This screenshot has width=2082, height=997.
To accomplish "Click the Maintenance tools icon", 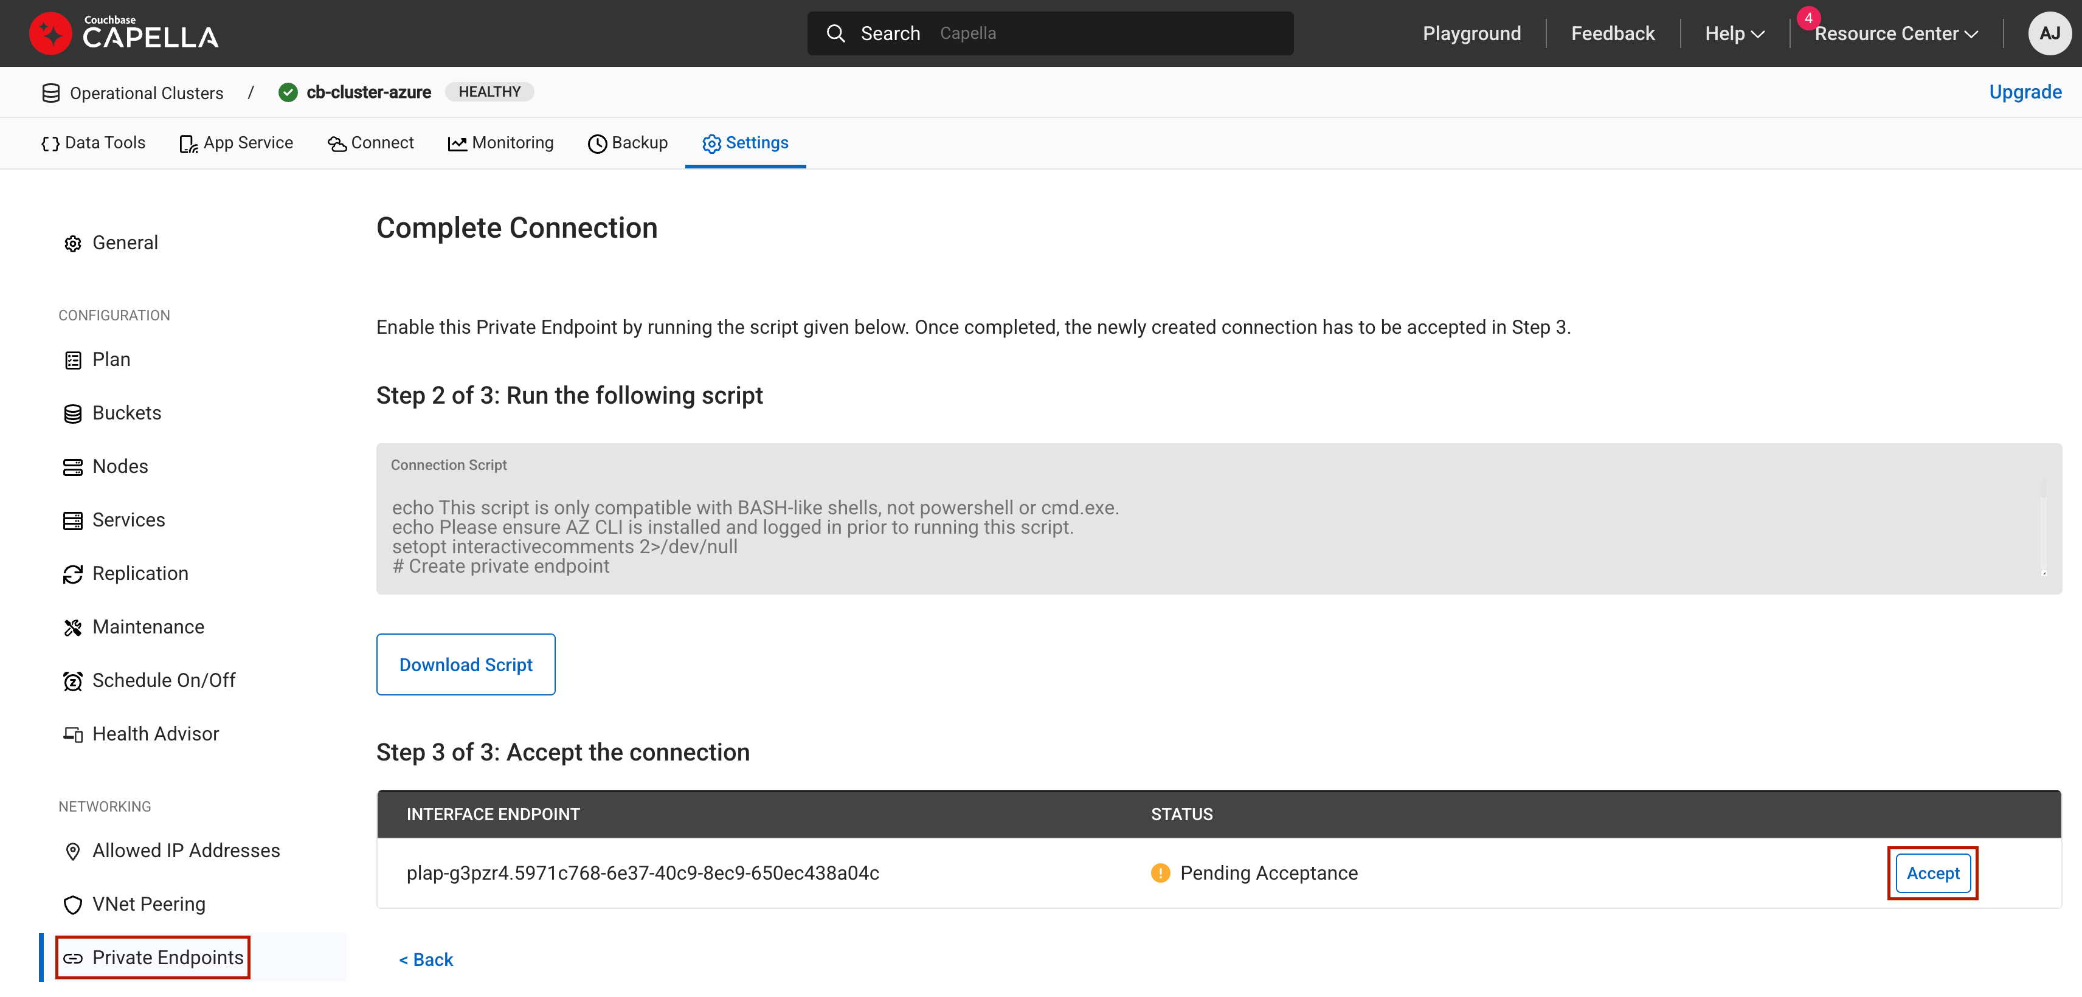I will [x=73, y=627].
